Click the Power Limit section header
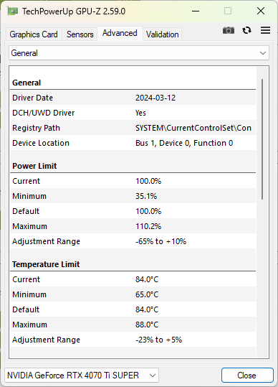This screenshot has width=278, height=387. click(34, 166)
